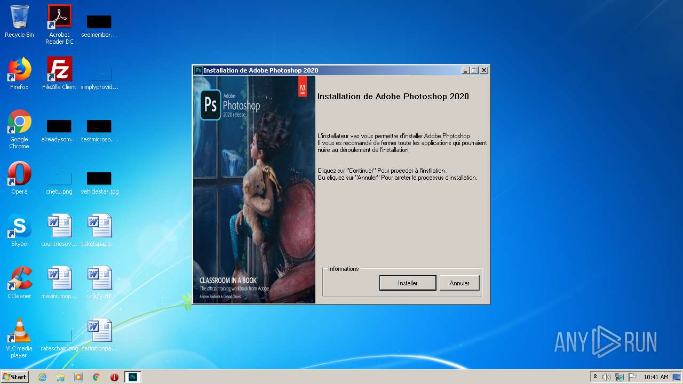Select the definitionpa Word document
The height and width of the screenshot is (384, 683).
[99, 335]
